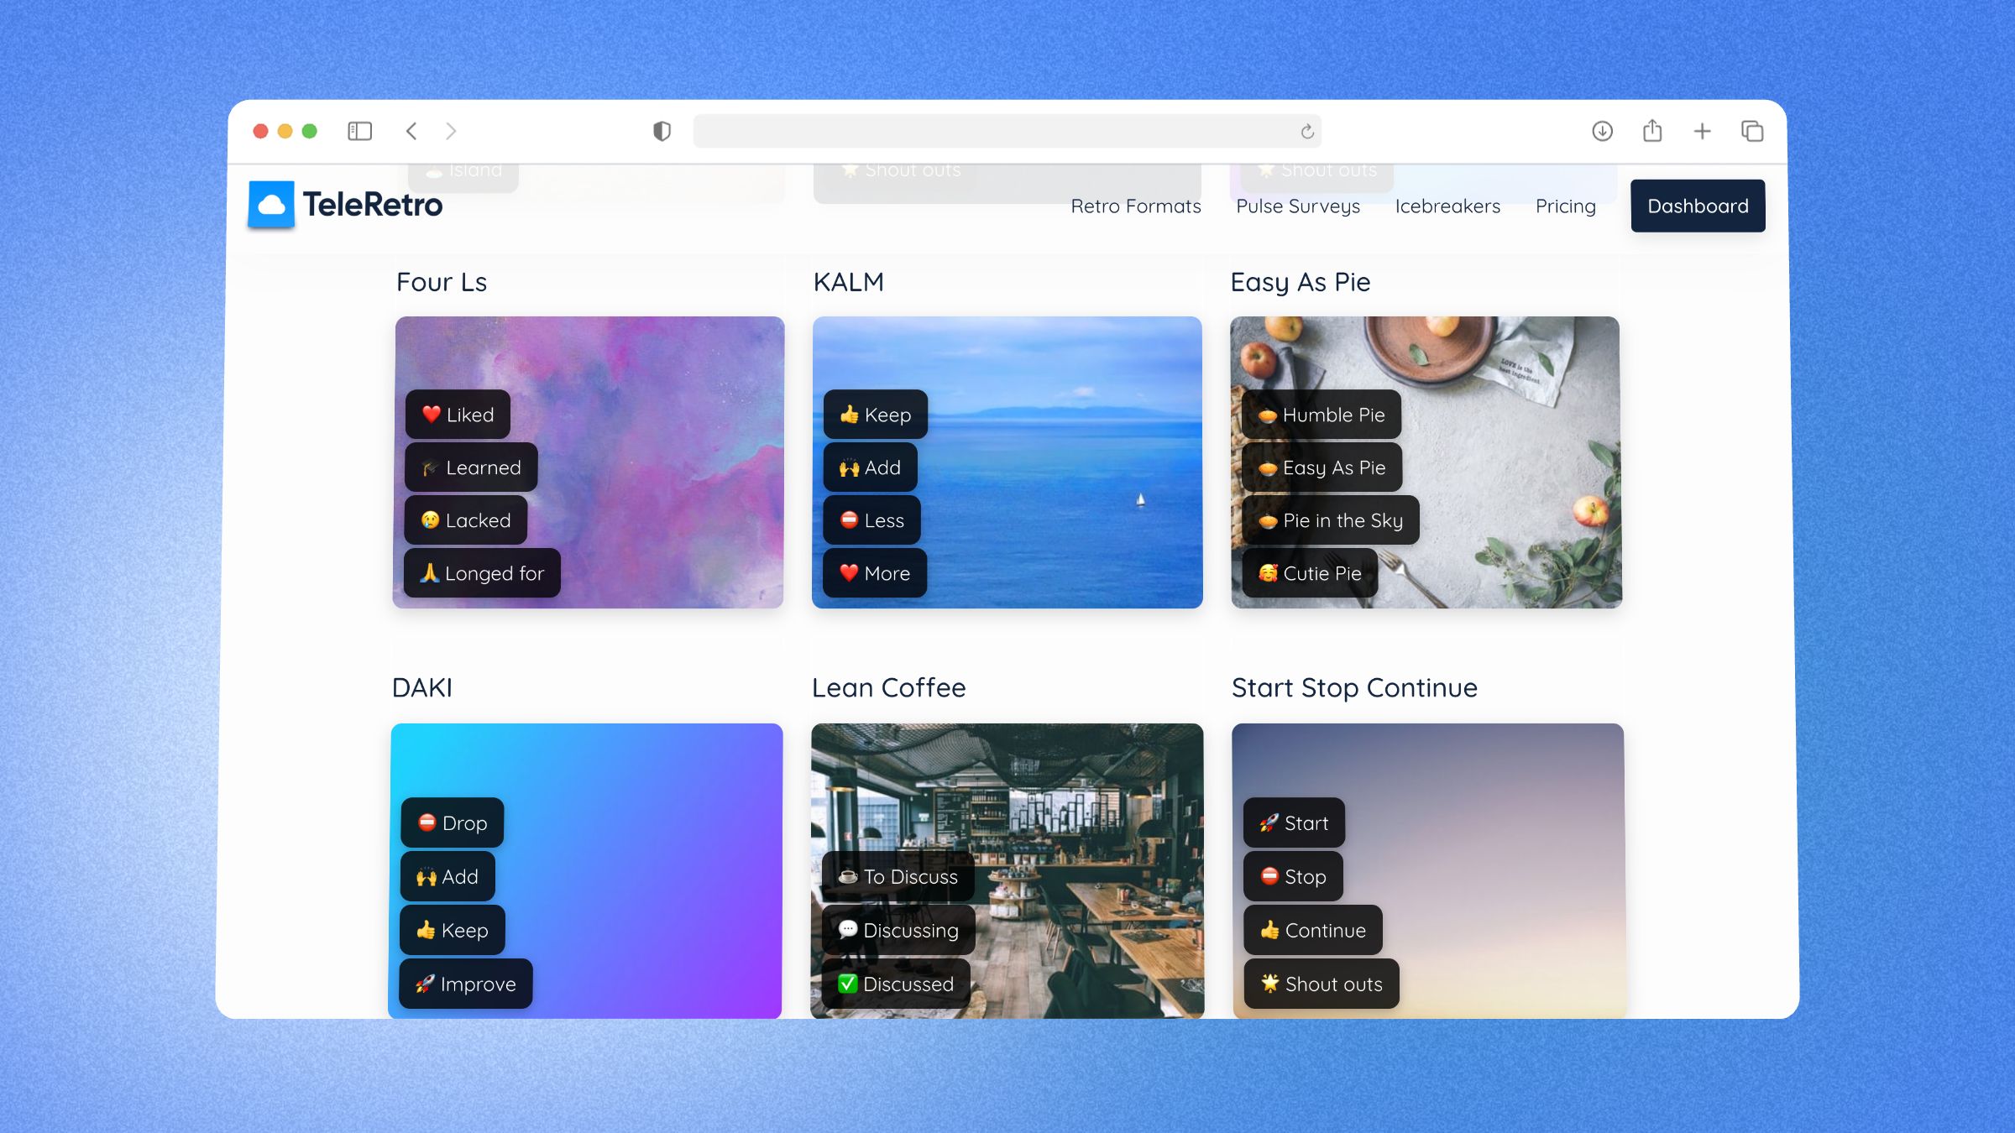Click the Dashboard button

tap(1697, 205)
